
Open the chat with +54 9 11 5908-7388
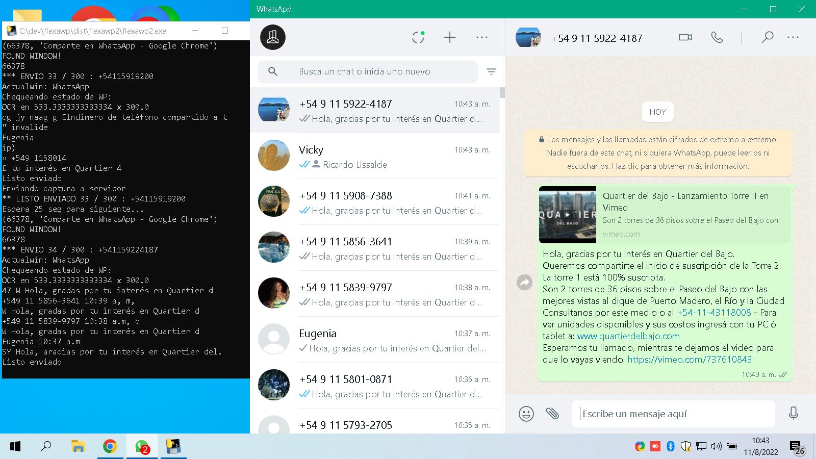(375, 202)
